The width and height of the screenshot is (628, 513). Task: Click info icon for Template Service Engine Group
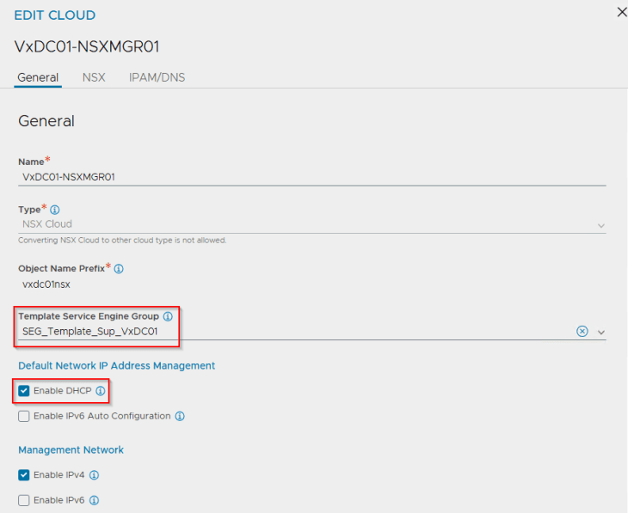click(168, 316)
